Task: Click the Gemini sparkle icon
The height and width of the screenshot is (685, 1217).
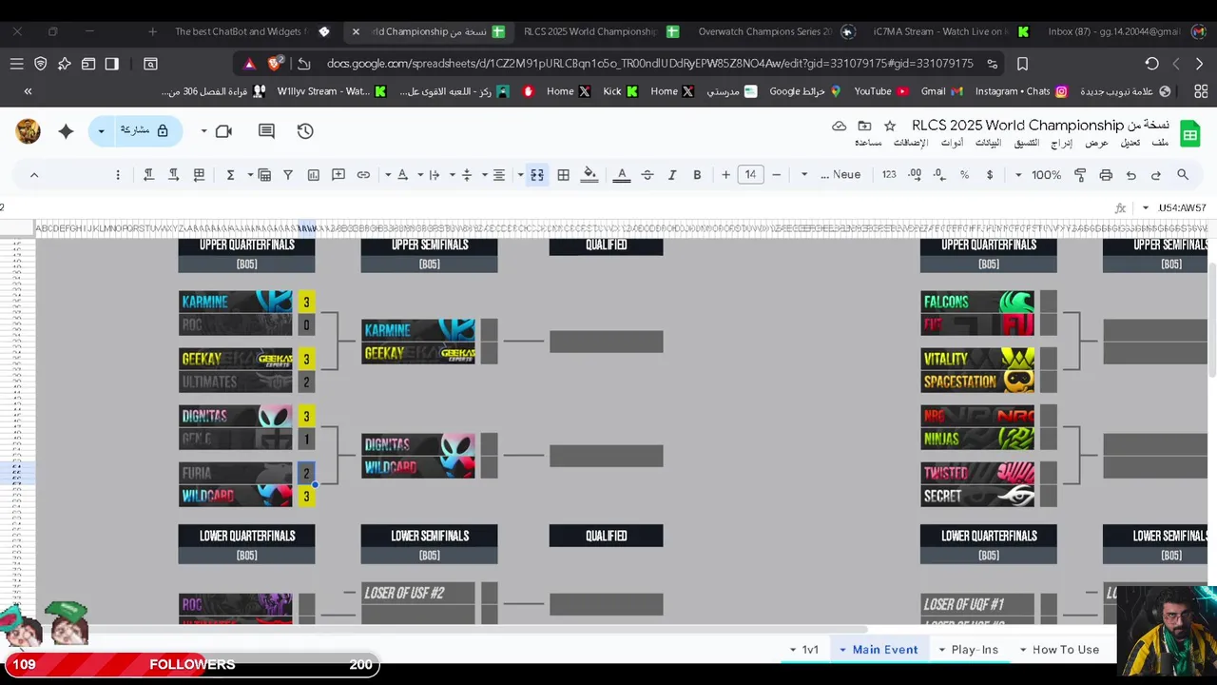Action: (x=66, y=131)
